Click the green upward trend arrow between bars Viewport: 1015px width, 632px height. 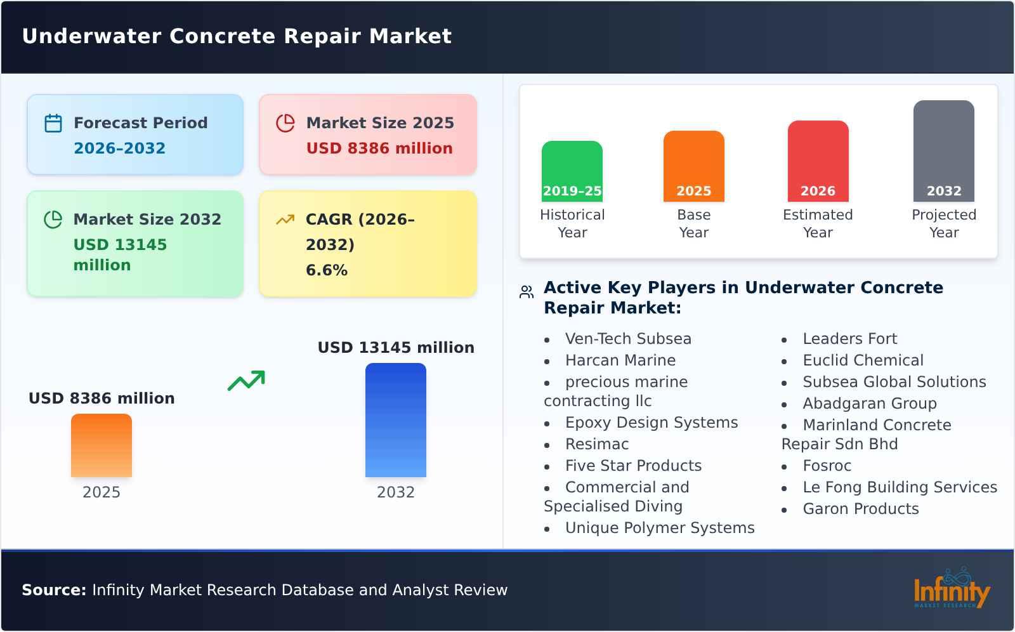[x=246, y=381]
